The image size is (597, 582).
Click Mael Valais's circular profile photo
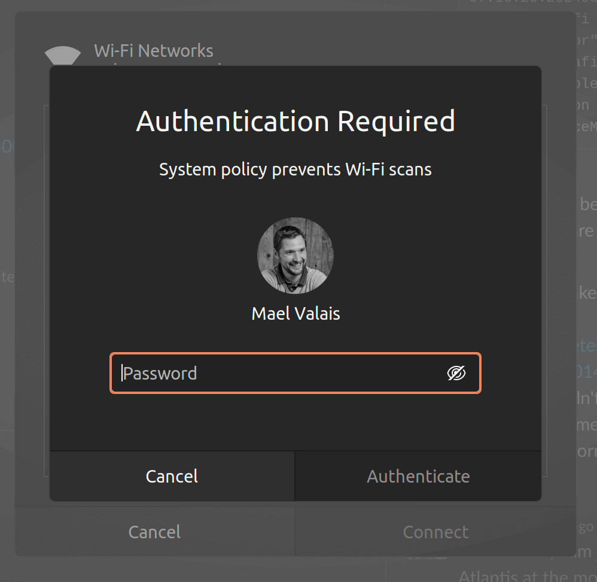[x=295, y=256]
